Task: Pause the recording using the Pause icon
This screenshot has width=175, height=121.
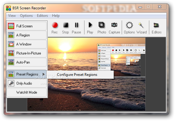Action: pos(77,28)
